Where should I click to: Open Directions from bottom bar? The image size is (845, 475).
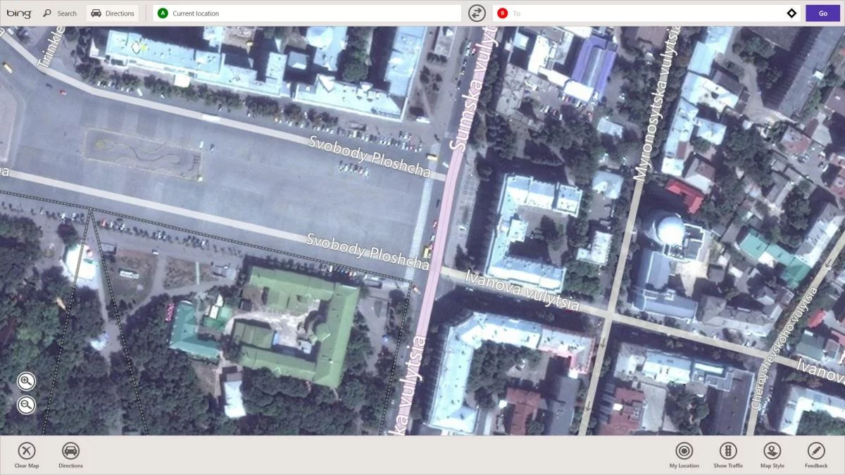point(70,455)
